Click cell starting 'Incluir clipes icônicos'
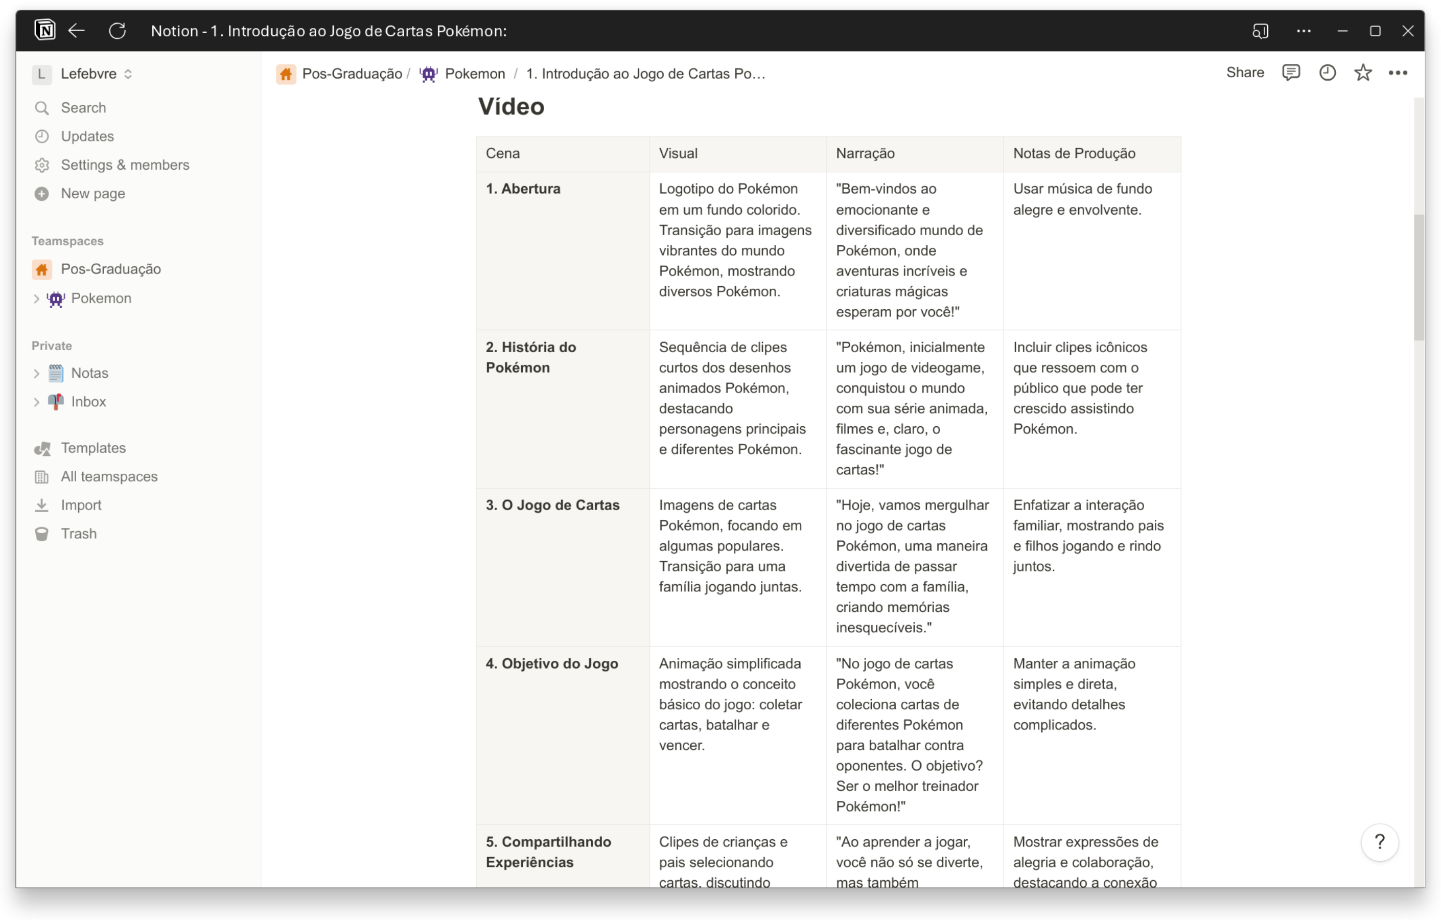 (1092, 409)
